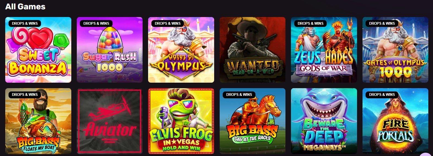Play Beware the Deep Megaways
This screenshot has width=433, height=156.
pos(324,121)
